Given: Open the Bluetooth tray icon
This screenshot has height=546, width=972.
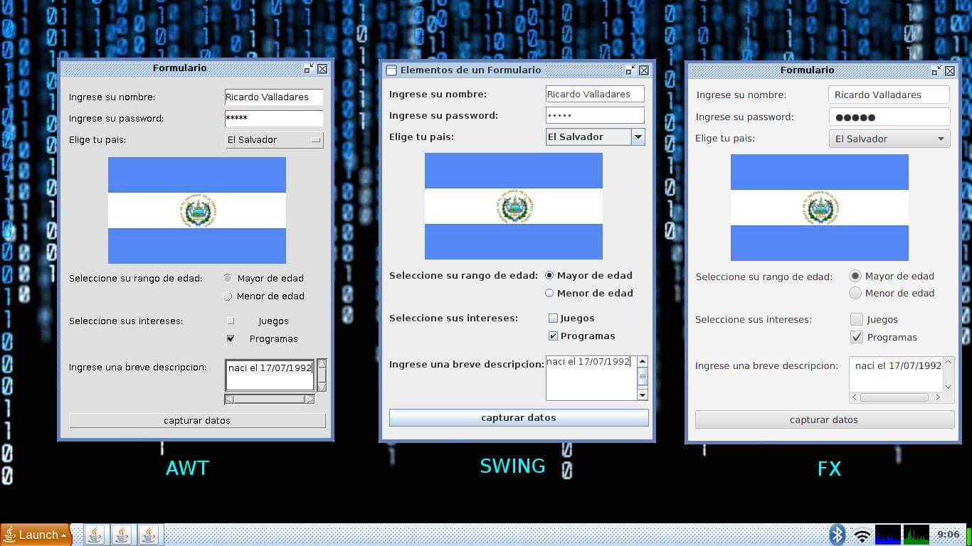Looking at the screenshot, I should point(838,535).
